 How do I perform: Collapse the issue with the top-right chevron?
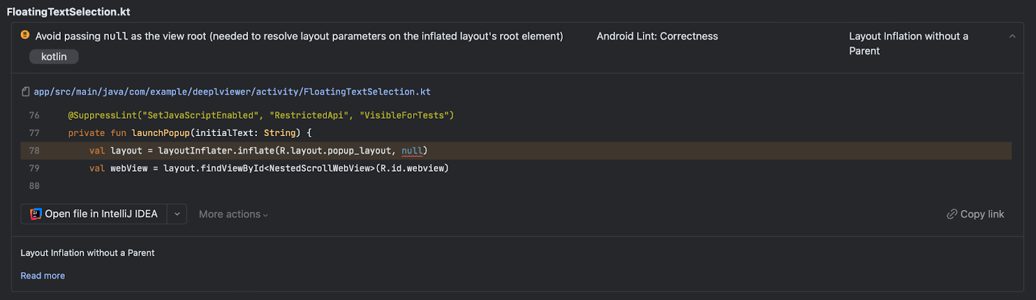1012,36
